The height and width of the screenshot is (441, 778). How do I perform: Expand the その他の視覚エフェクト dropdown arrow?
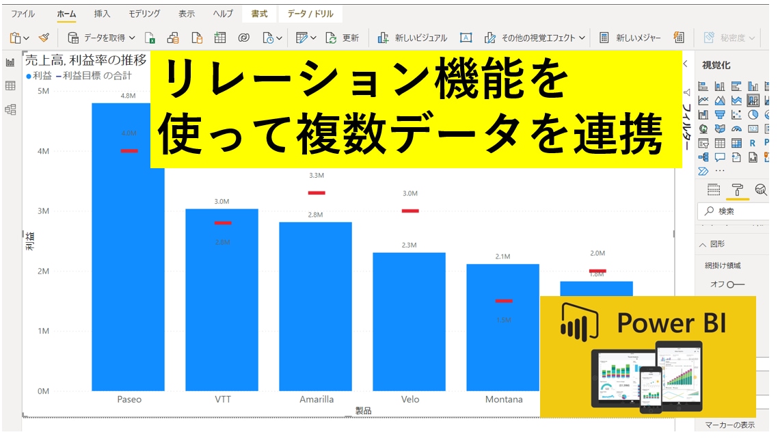point(582,38)
